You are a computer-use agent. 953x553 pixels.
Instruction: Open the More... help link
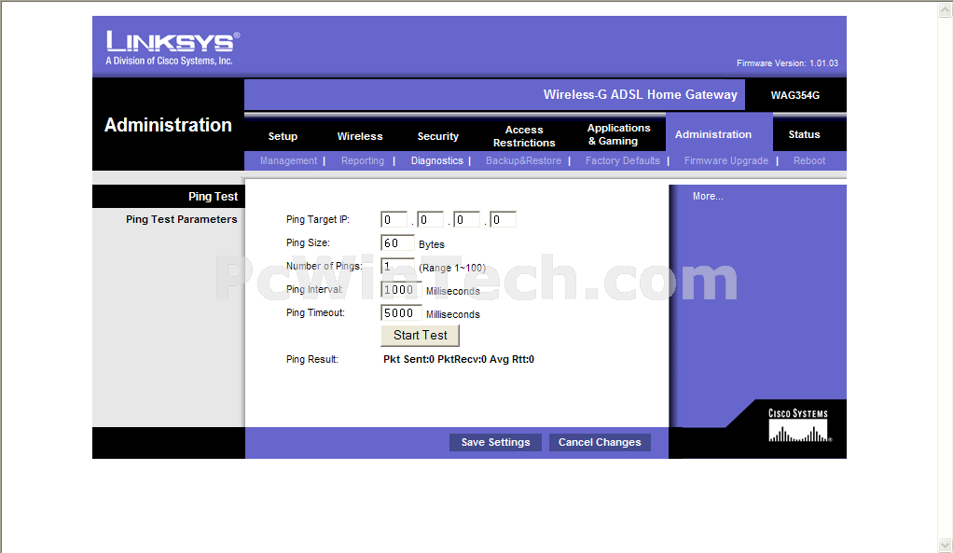point(708,196)
